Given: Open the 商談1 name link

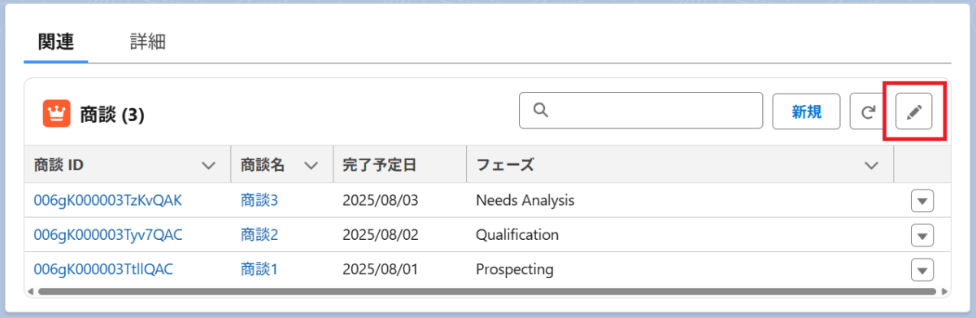Looking at the screenshot, I should [259, 269].
